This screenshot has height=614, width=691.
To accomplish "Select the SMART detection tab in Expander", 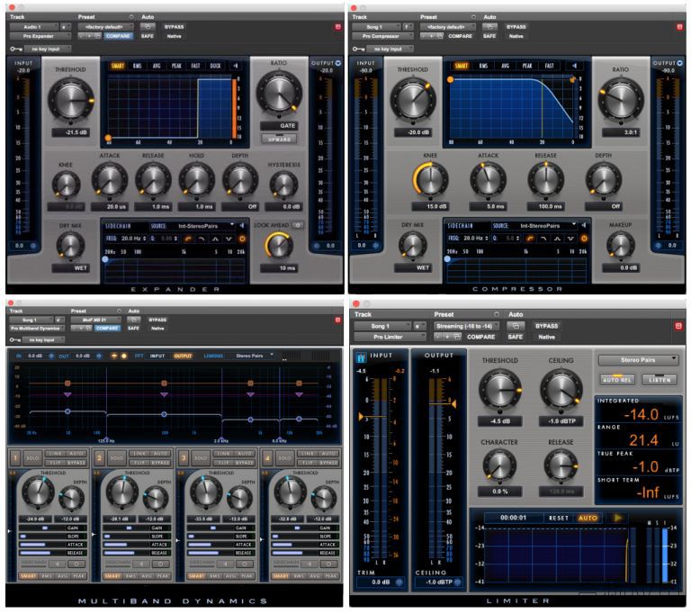I will (118, 66).
